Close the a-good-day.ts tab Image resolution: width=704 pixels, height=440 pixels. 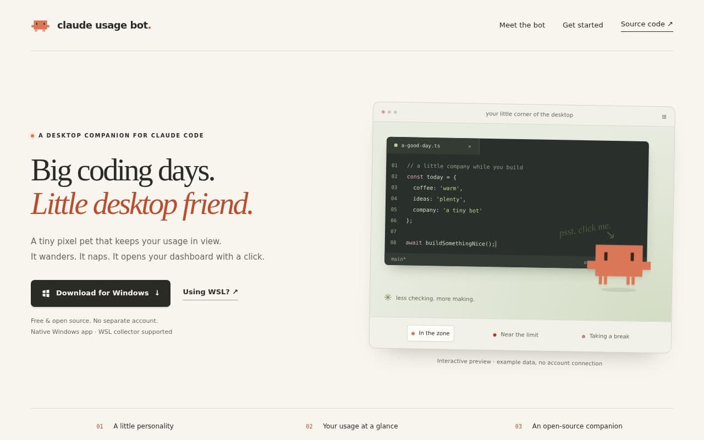click(x=469, y=146)
